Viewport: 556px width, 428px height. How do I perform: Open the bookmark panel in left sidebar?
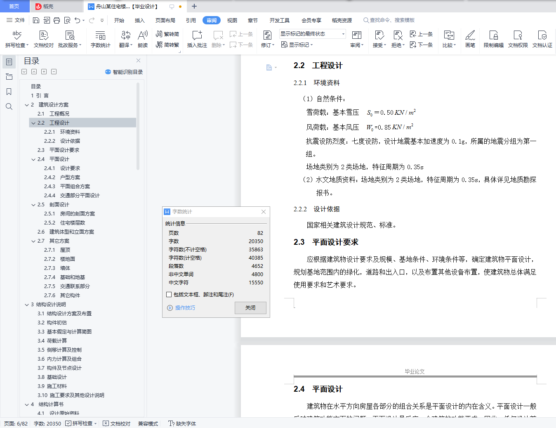(9, 92)
